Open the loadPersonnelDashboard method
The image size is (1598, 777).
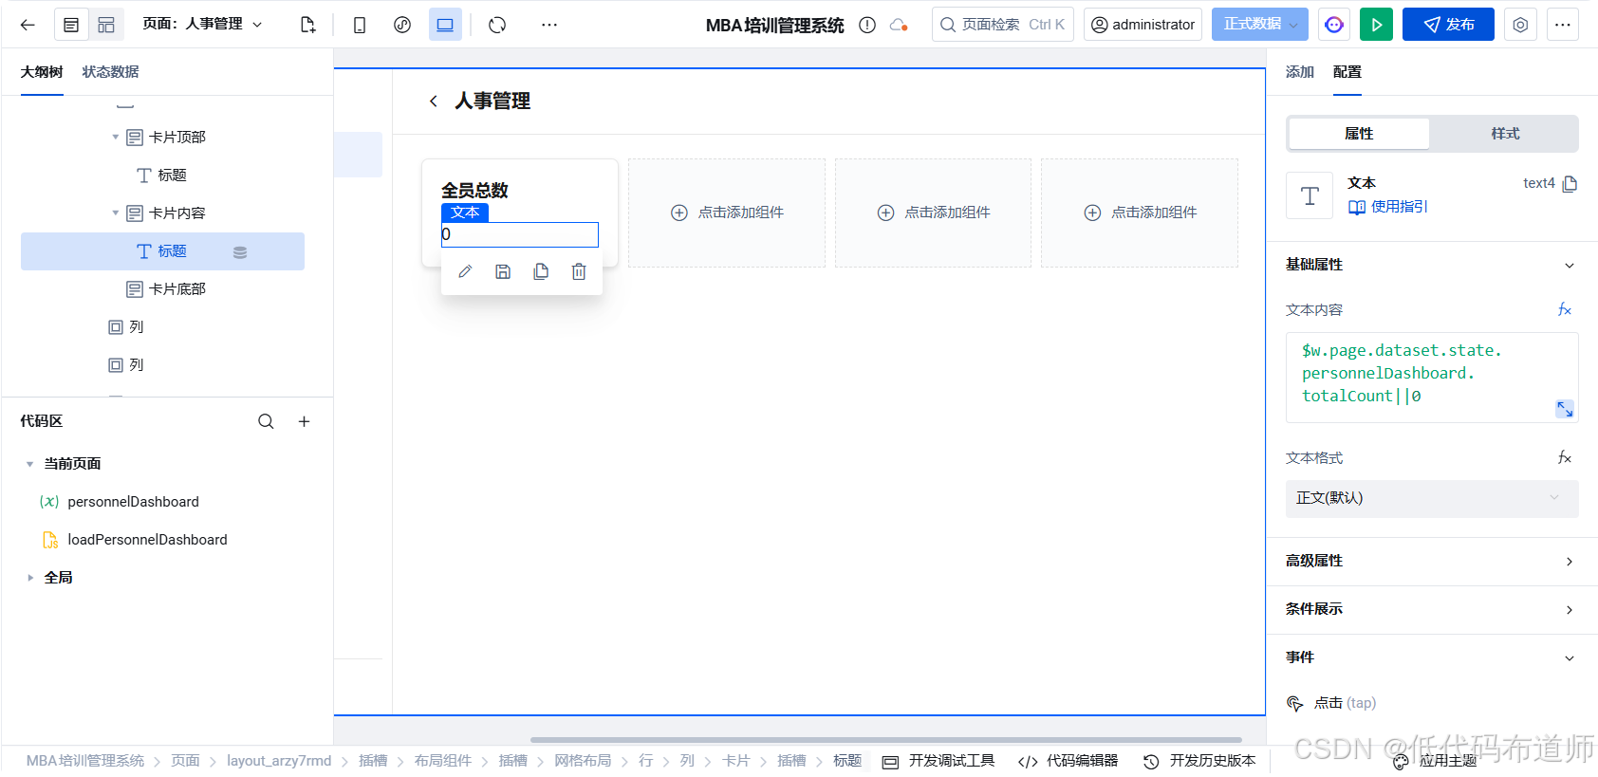[135, 540]
